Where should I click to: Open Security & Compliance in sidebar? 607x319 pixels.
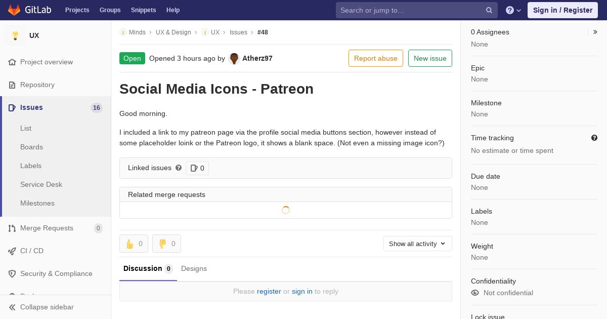[56, 273]
